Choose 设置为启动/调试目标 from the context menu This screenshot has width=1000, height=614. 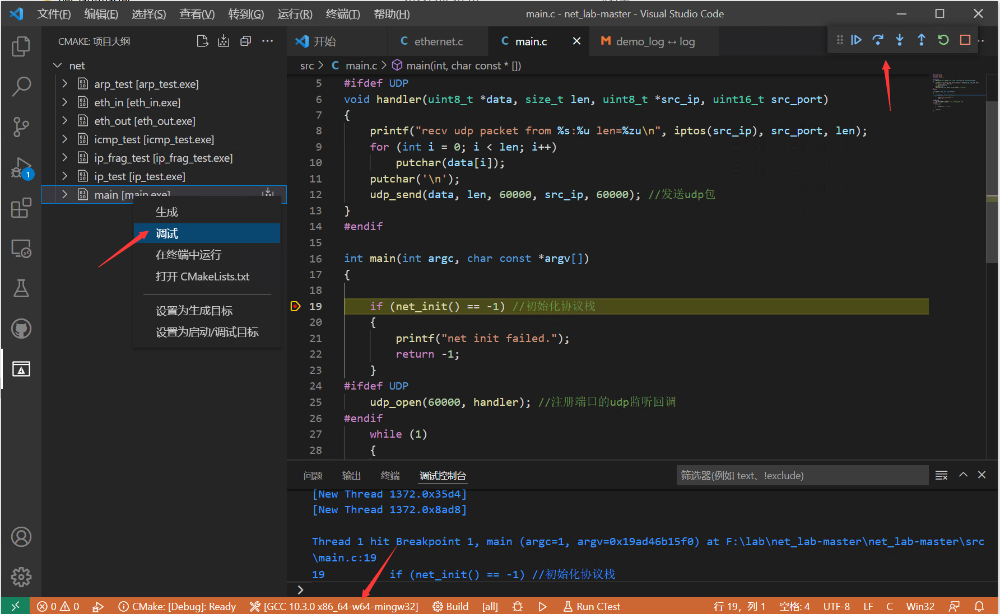coord(207,332)
